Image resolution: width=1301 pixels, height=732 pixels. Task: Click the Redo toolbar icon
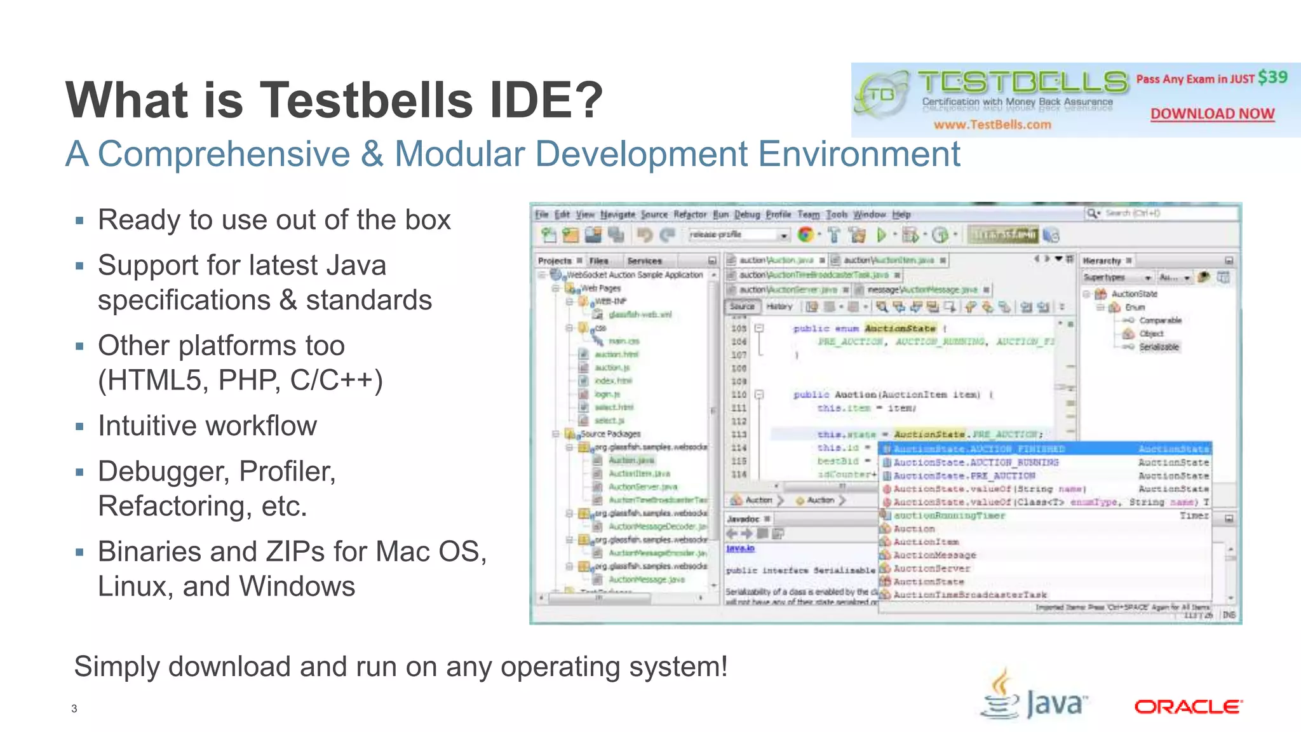(668, 234)
